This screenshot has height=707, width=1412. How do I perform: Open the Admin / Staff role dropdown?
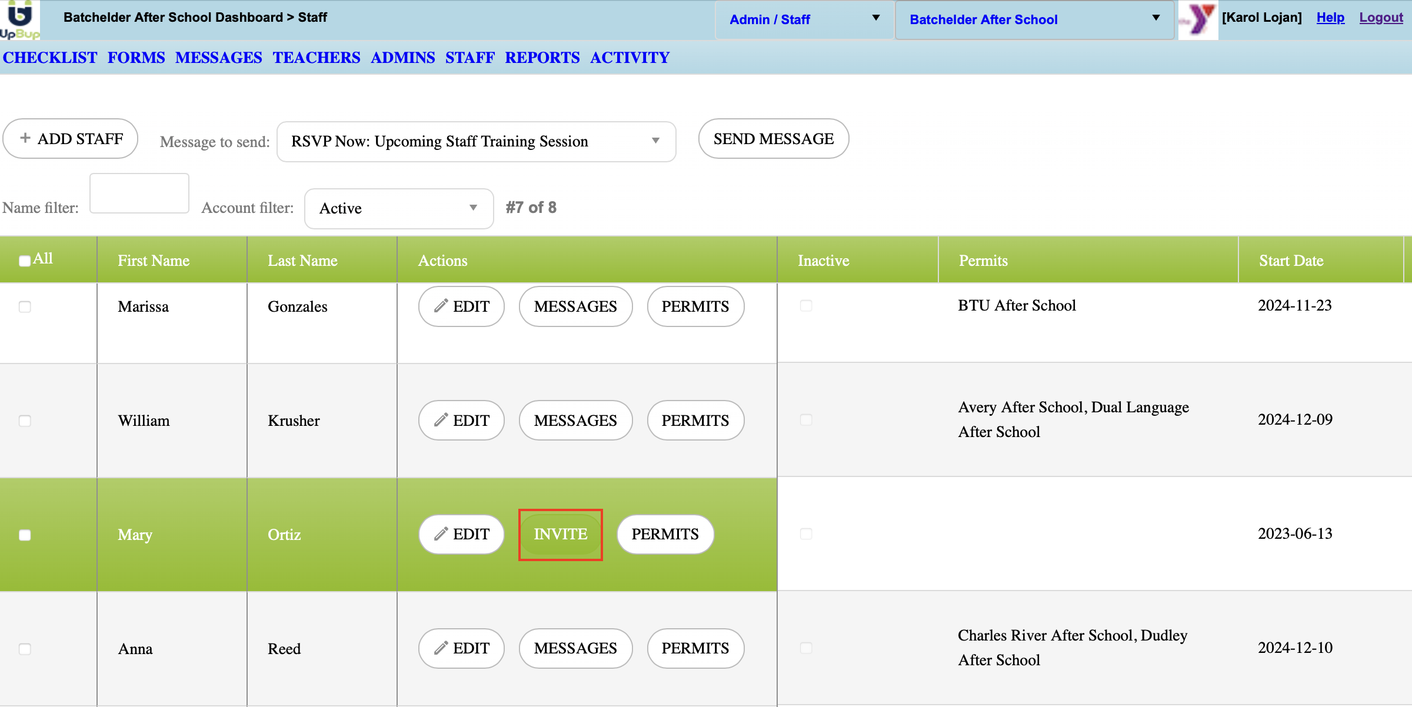click(x=804, y=19)
